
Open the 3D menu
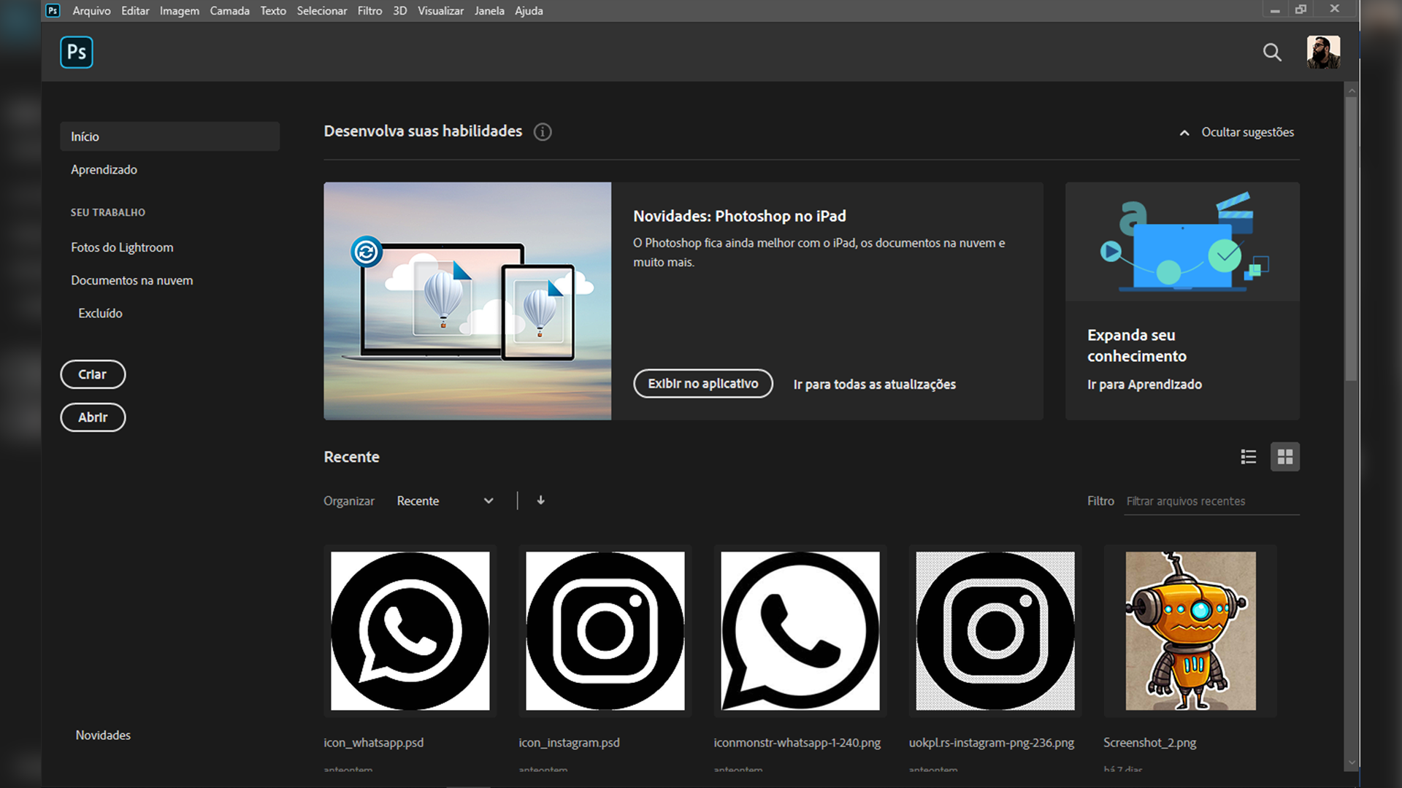coord(399,11)
